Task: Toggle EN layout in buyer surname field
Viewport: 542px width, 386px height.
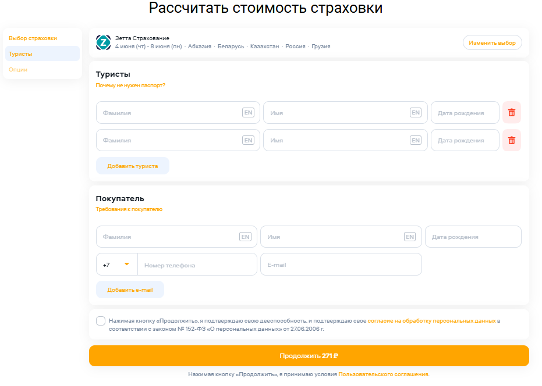Action: pyautogui.click(x=245, y=237)
